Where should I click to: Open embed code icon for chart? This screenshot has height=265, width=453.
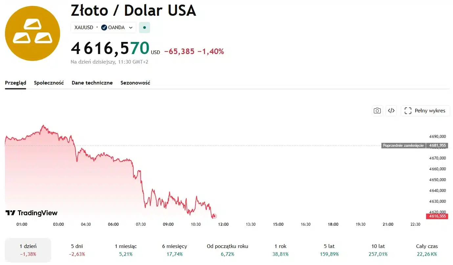coord(391,111)
